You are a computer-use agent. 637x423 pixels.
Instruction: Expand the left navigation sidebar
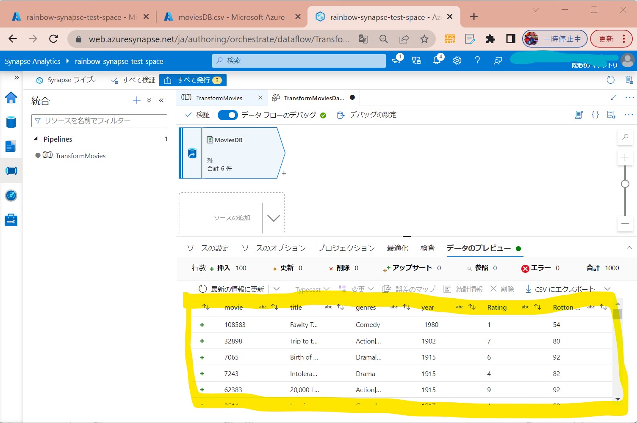click(17, 77)
